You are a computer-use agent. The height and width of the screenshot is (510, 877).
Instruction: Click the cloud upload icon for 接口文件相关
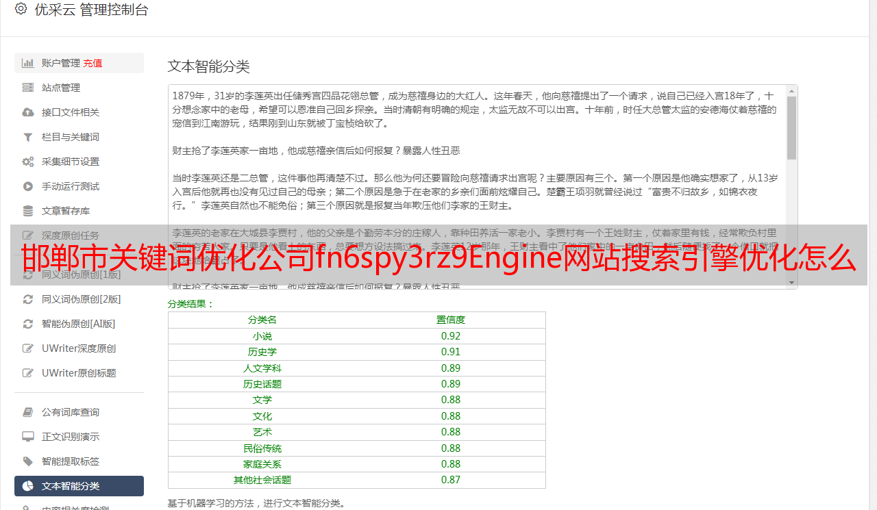point(28,112)
